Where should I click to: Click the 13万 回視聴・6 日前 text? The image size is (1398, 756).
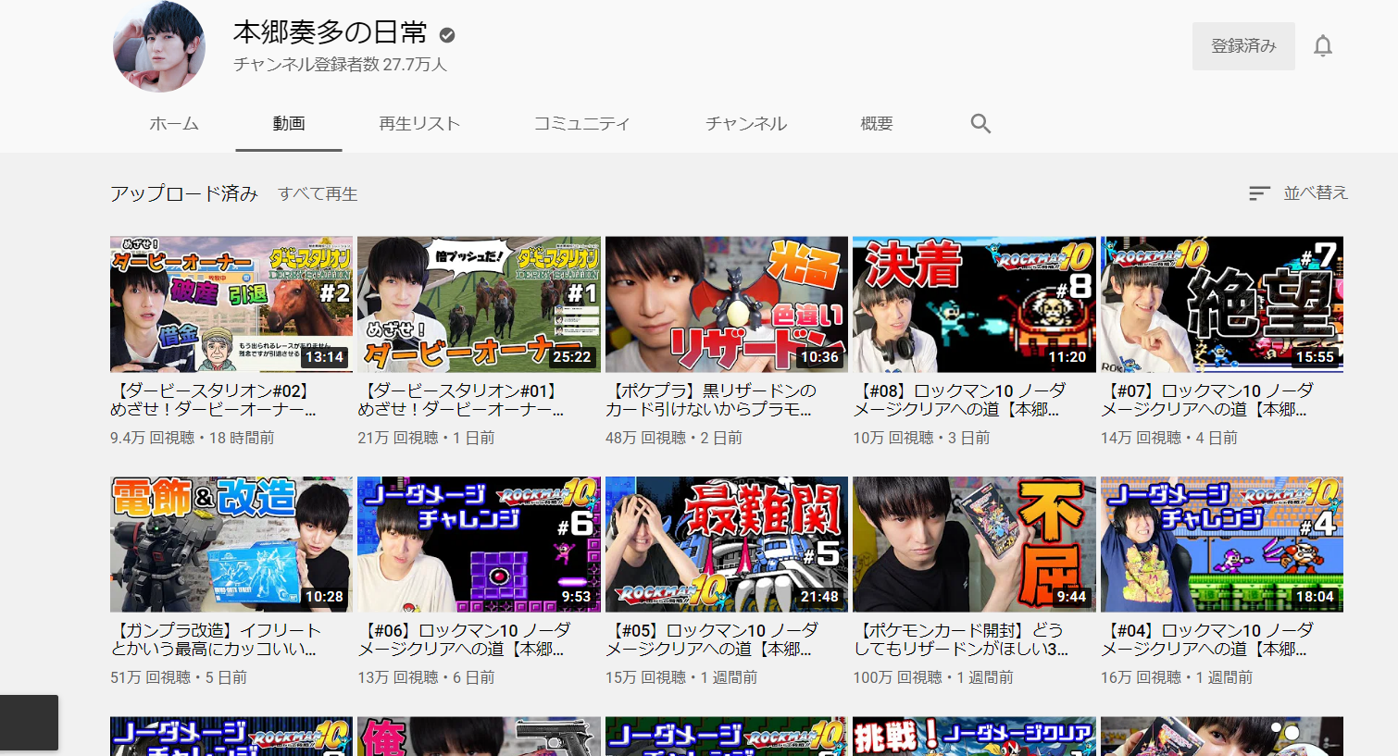[x=426, y=677]
